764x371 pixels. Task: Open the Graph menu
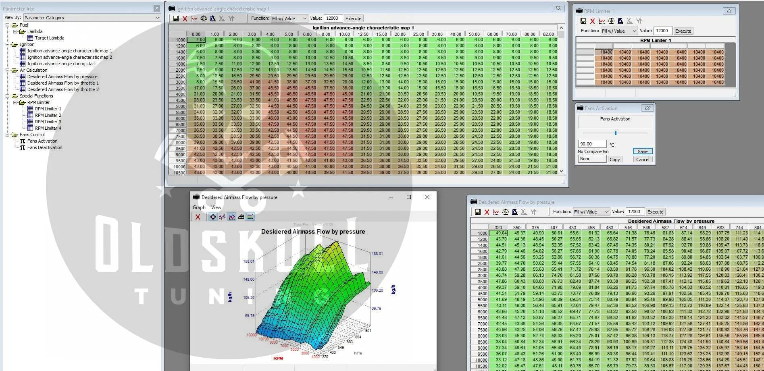199,207
